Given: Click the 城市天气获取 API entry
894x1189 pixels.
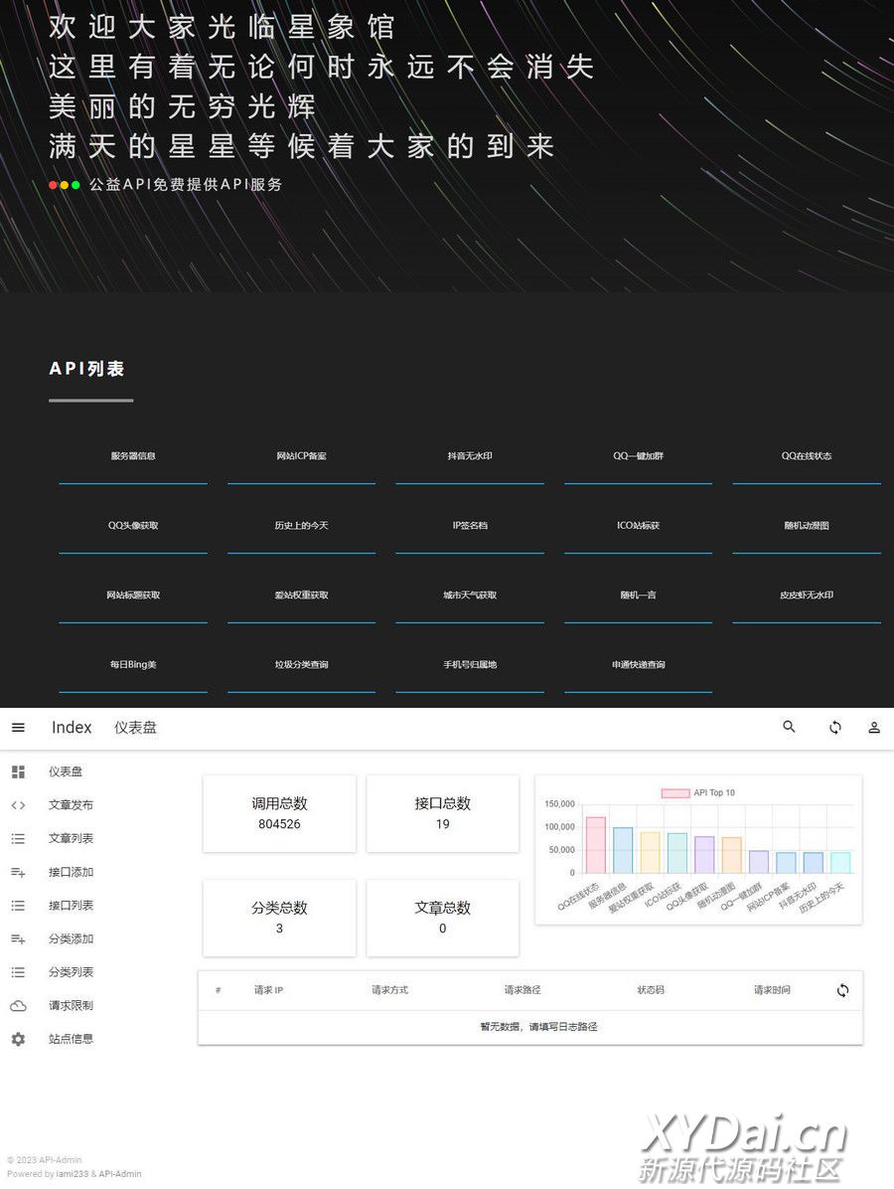Looking at the screenshot, I should click(x=470, y=595).
